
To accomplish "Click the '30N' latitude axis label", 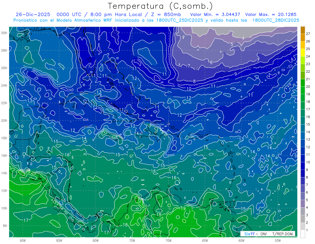I will coord(4,33).
